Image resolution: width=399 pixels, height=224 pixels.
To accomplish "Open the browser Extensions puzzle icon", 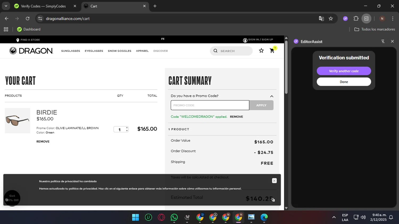I will [x=356, y=19].
